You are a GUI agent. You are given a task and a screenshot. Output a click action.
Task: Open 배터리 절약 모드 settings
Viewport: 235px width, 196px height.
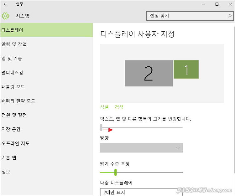click(18, 101)
